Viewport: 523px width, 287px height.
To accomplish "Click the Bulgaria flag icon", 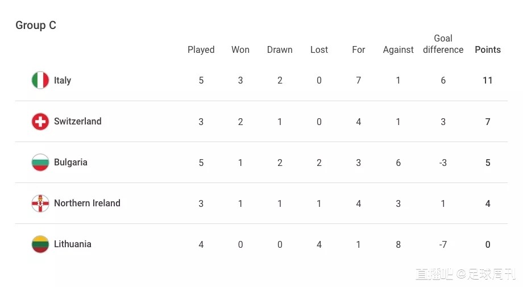I will (40, 163).
